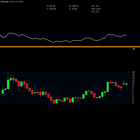This screenshot has height=140, width=140.
Task: Click the open price value O: 98.50
Action: pos(51,6)
